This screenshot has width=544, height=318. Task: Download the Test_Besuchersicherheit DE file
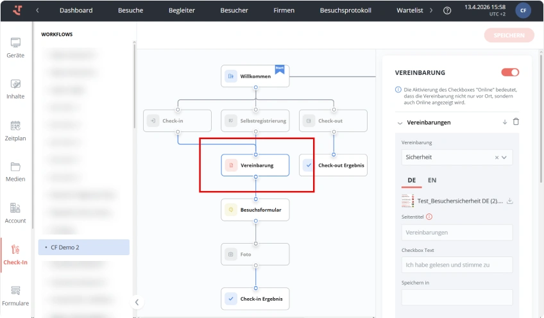[x=509, y=201]
